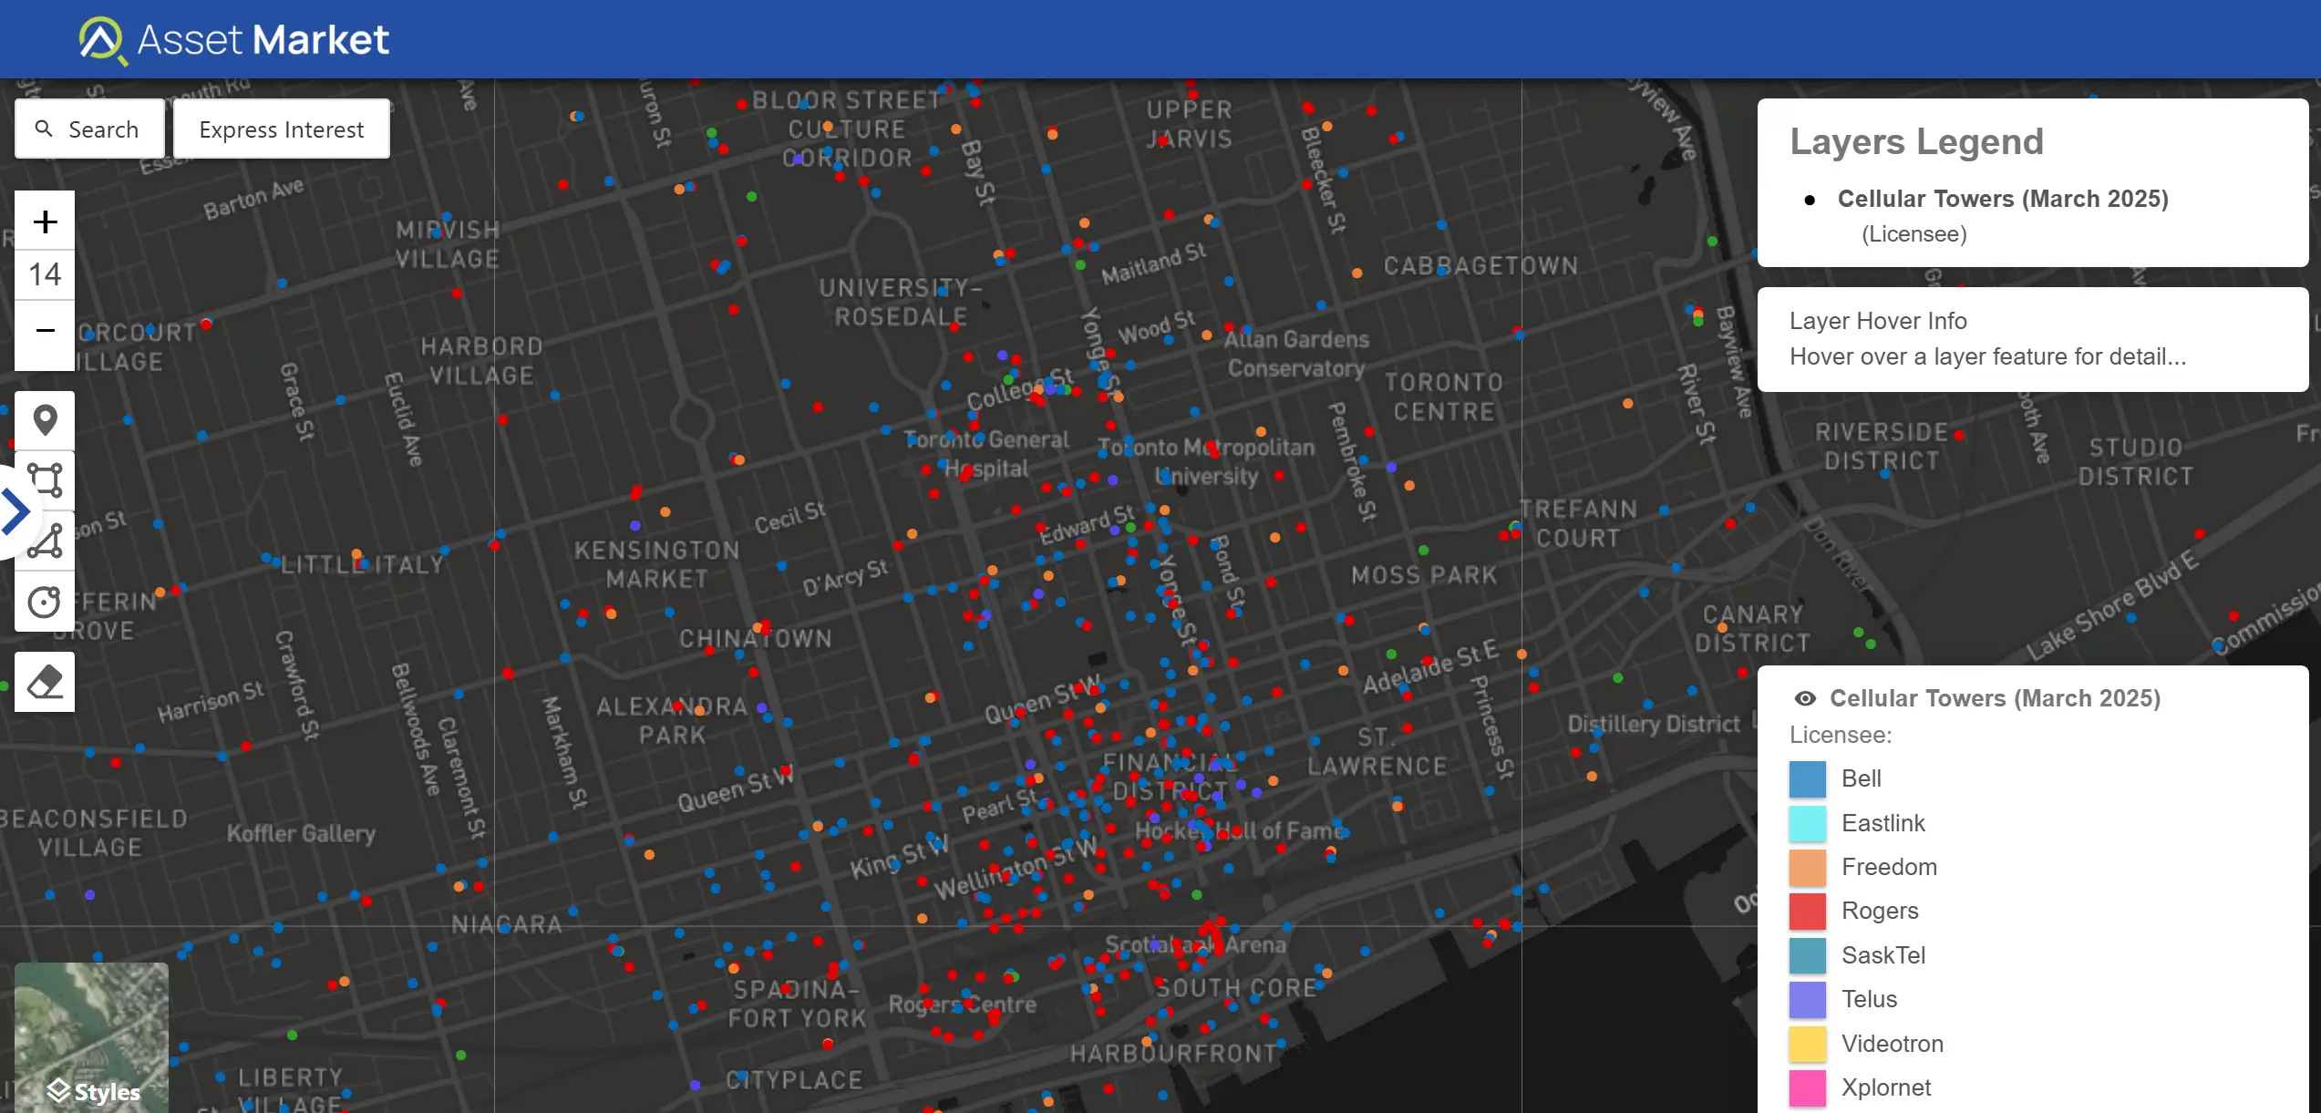Select the draw line measure tool
2321x1113 pixels.
click(45, 541)
